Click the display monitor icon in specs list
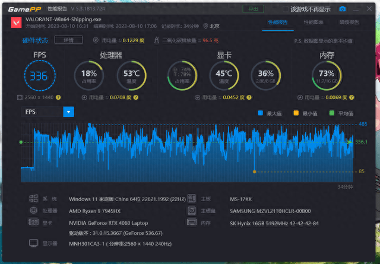 click(x=33, y=243)
